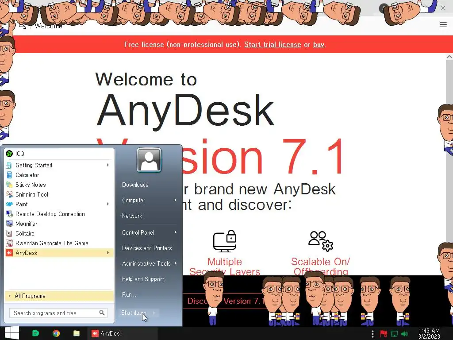The height and width of the screenshot is (340, 453).
Task: Expand Control Panel submenu arrow
Action: click(x=175, y=232)
